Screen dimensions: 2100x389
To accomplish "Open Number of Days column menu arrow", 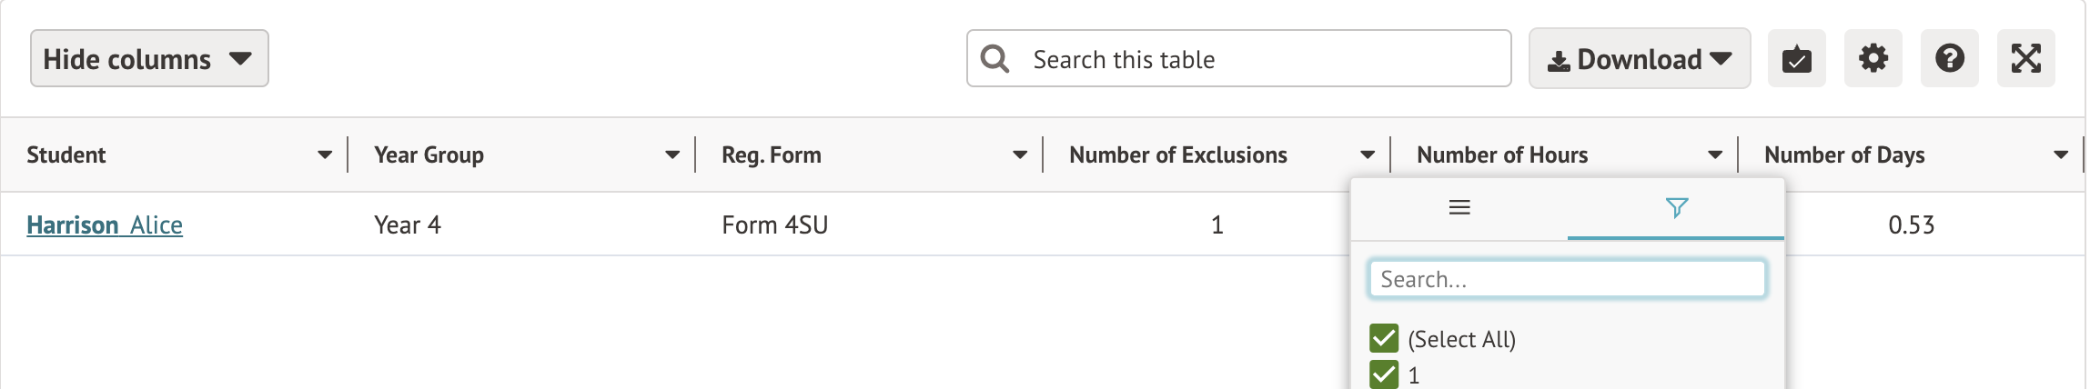I will pyautogui.click(x=2061, y=155).
